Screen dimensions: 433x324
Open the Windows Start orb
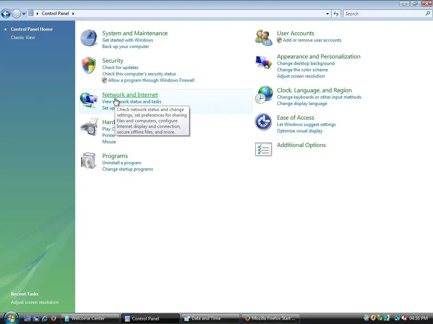[11, 318]
